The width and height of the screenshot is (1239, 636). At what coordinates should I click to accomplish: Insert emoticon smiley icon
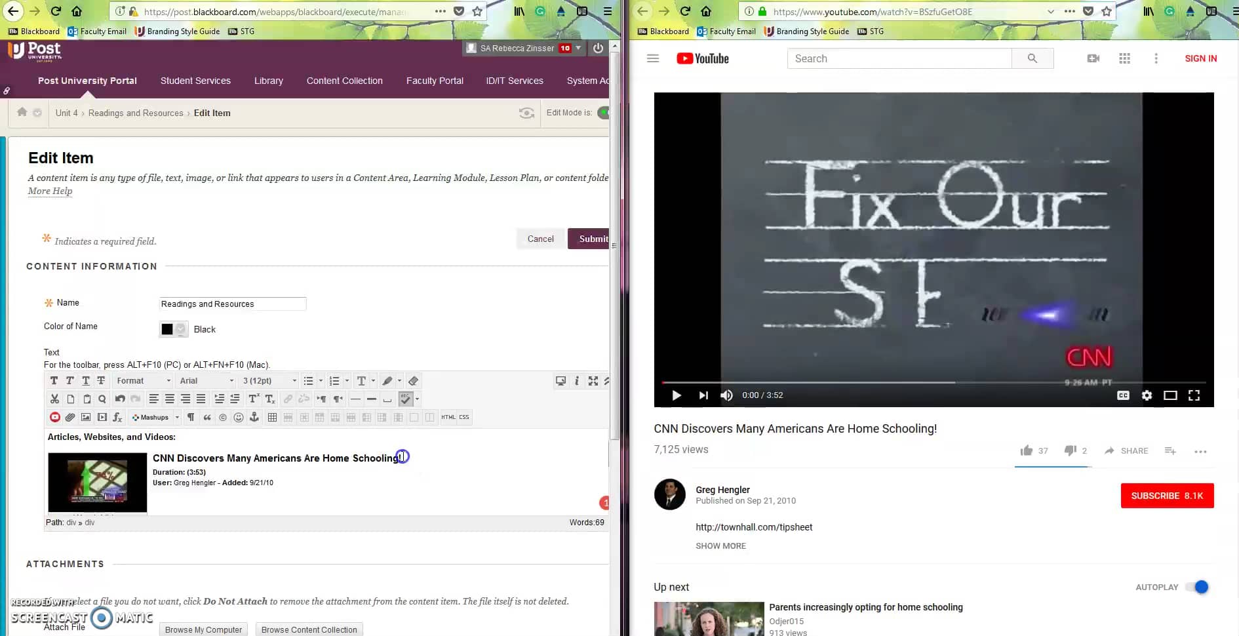coord(239,417)
